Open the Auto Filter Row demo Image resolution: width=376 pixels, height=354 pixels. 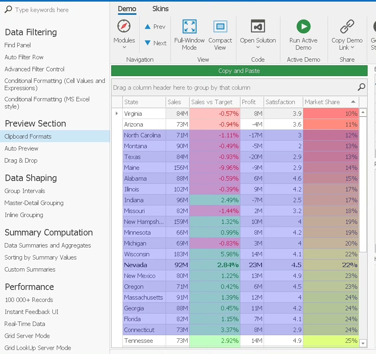pyautogui.click(x=24, y=57)
